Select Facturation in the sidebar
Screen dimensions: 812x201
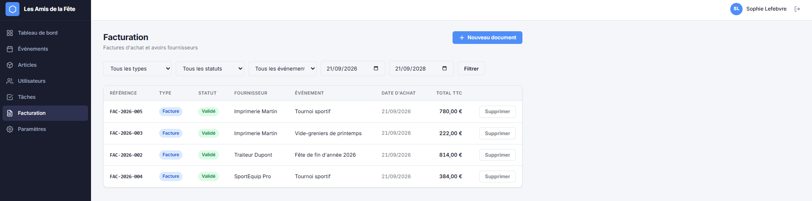(45, 113)
